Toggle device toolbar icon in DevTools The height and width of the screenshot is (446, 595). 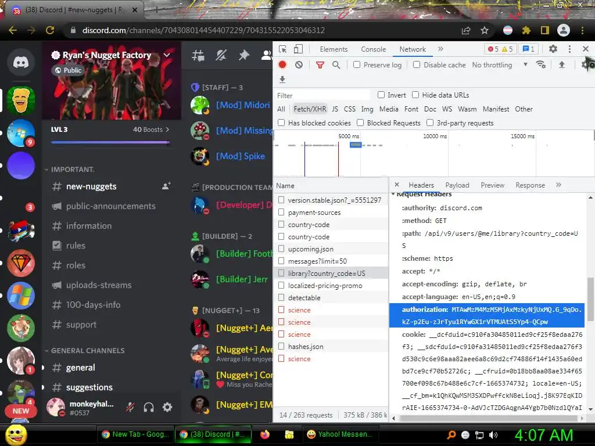[x=298, y=49]
